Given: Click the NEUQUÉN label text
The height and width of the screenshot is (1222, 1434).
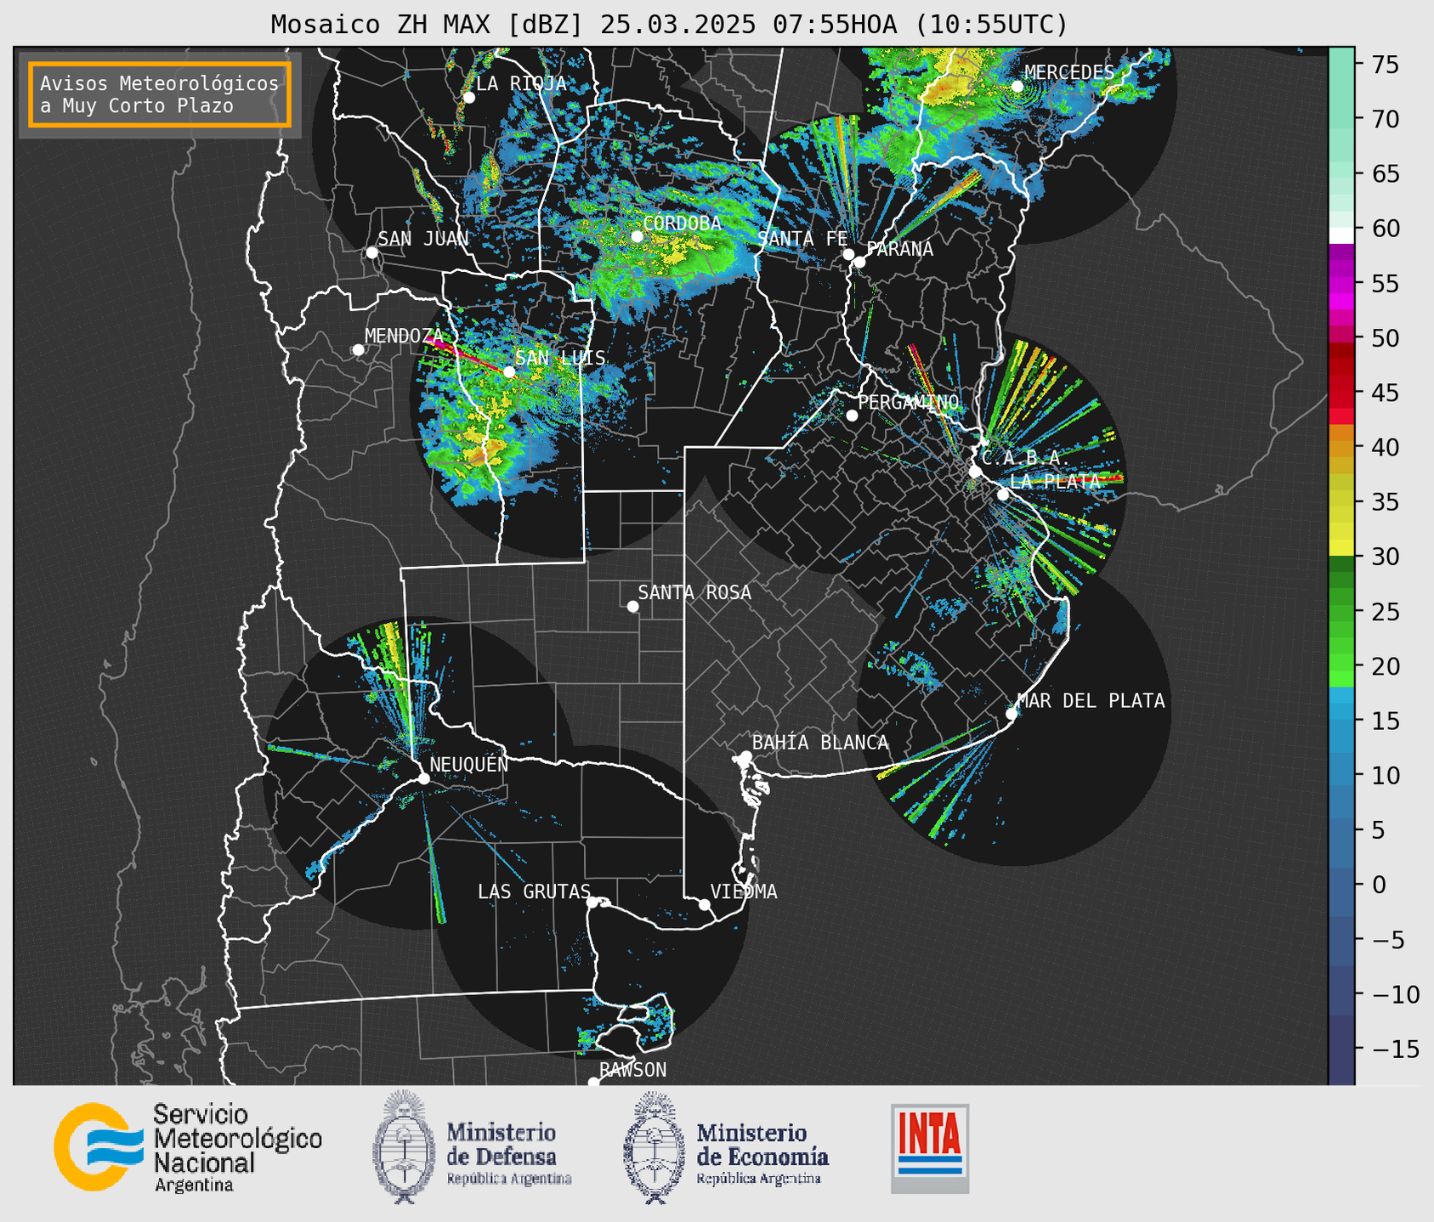Looking at the screenshot, I should point(468,764).
